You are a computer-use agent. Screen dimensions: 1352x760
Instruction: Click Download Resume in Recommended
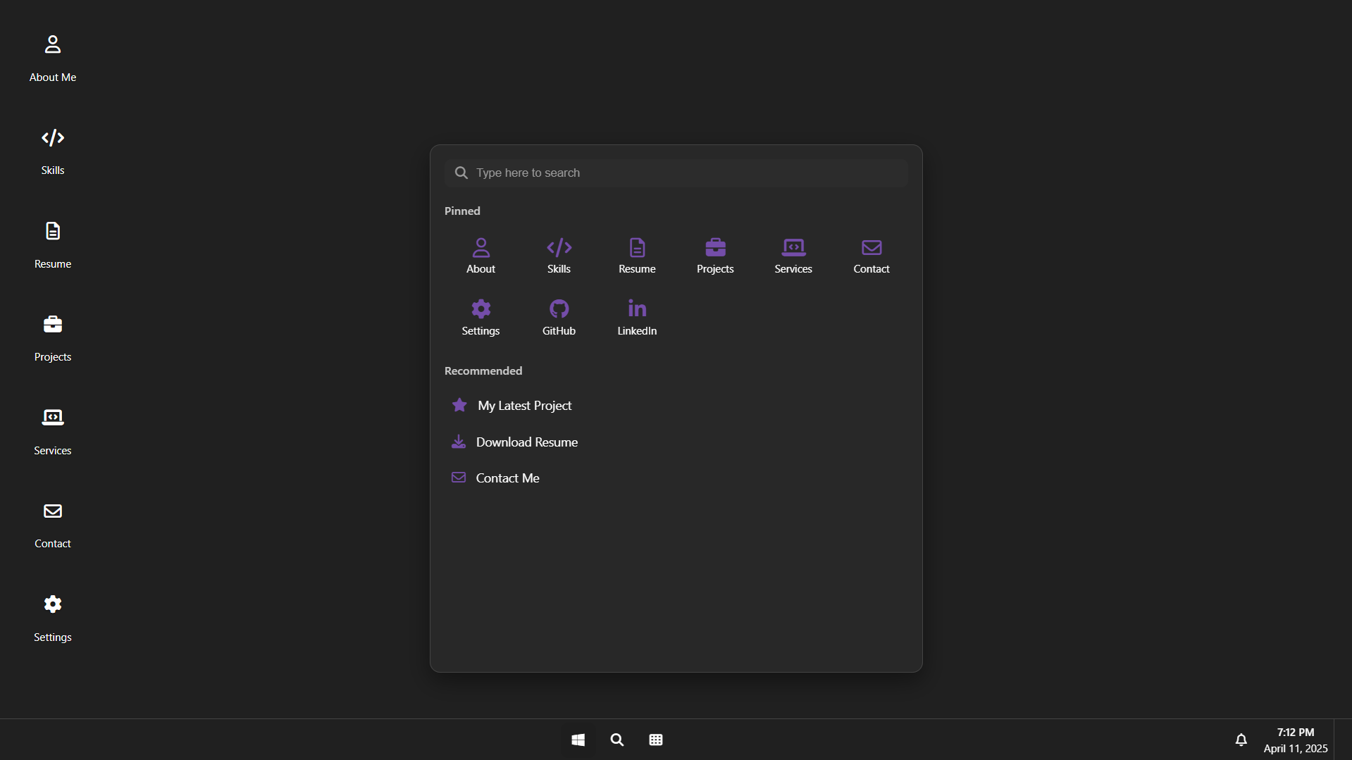pyautogui.click(x=526, y=442)
